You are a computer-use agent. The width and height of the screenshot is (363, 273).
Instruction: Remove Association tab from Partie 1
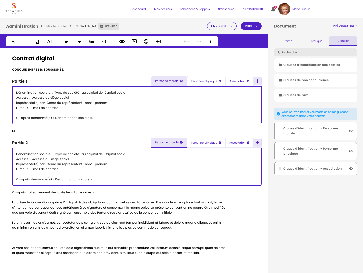[x=248, y=81]
